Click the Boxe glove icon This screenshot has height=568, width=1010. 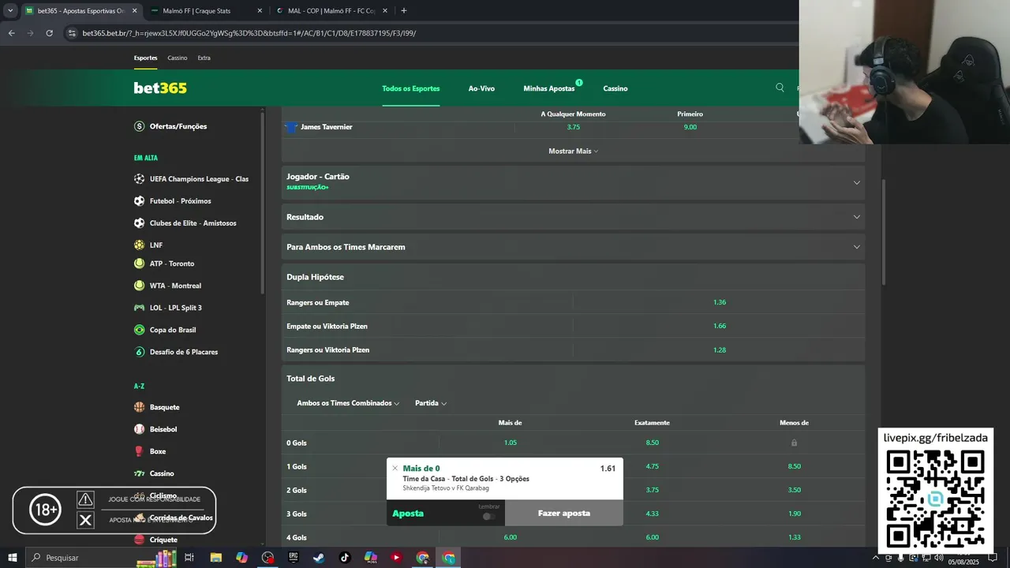click(x=140, y=451)
